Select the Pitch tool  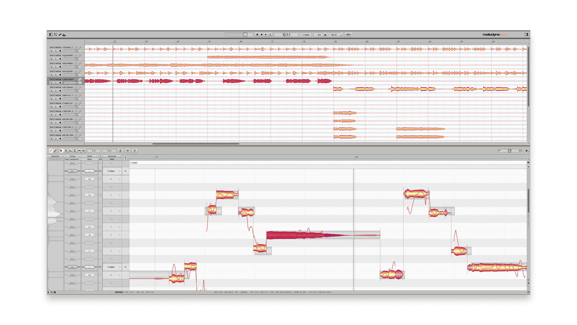[66, 151]
